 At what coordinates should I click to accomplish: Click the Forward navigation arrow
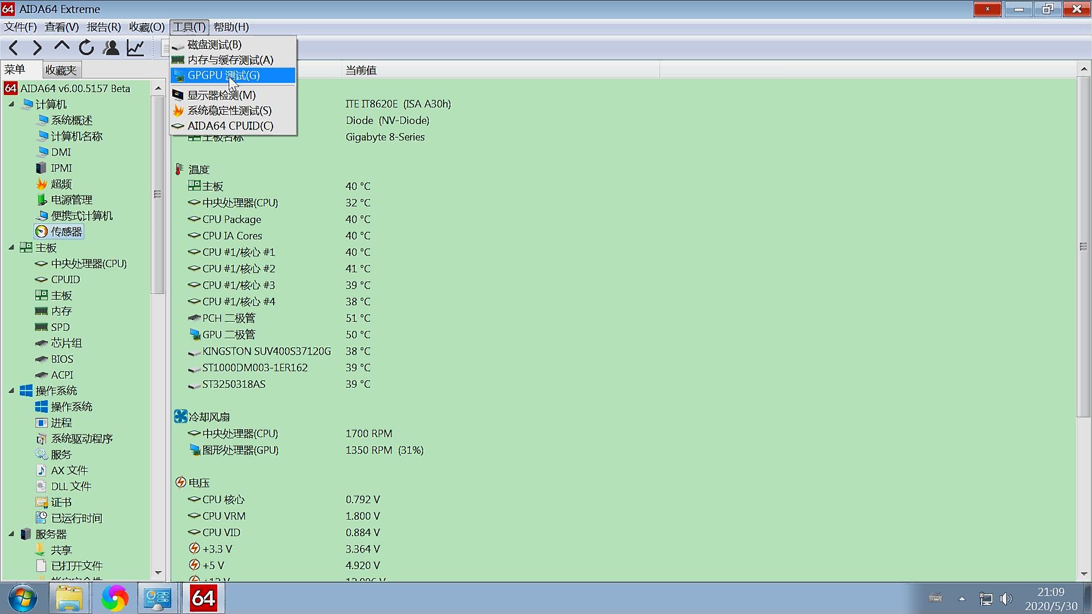[38, 48]
